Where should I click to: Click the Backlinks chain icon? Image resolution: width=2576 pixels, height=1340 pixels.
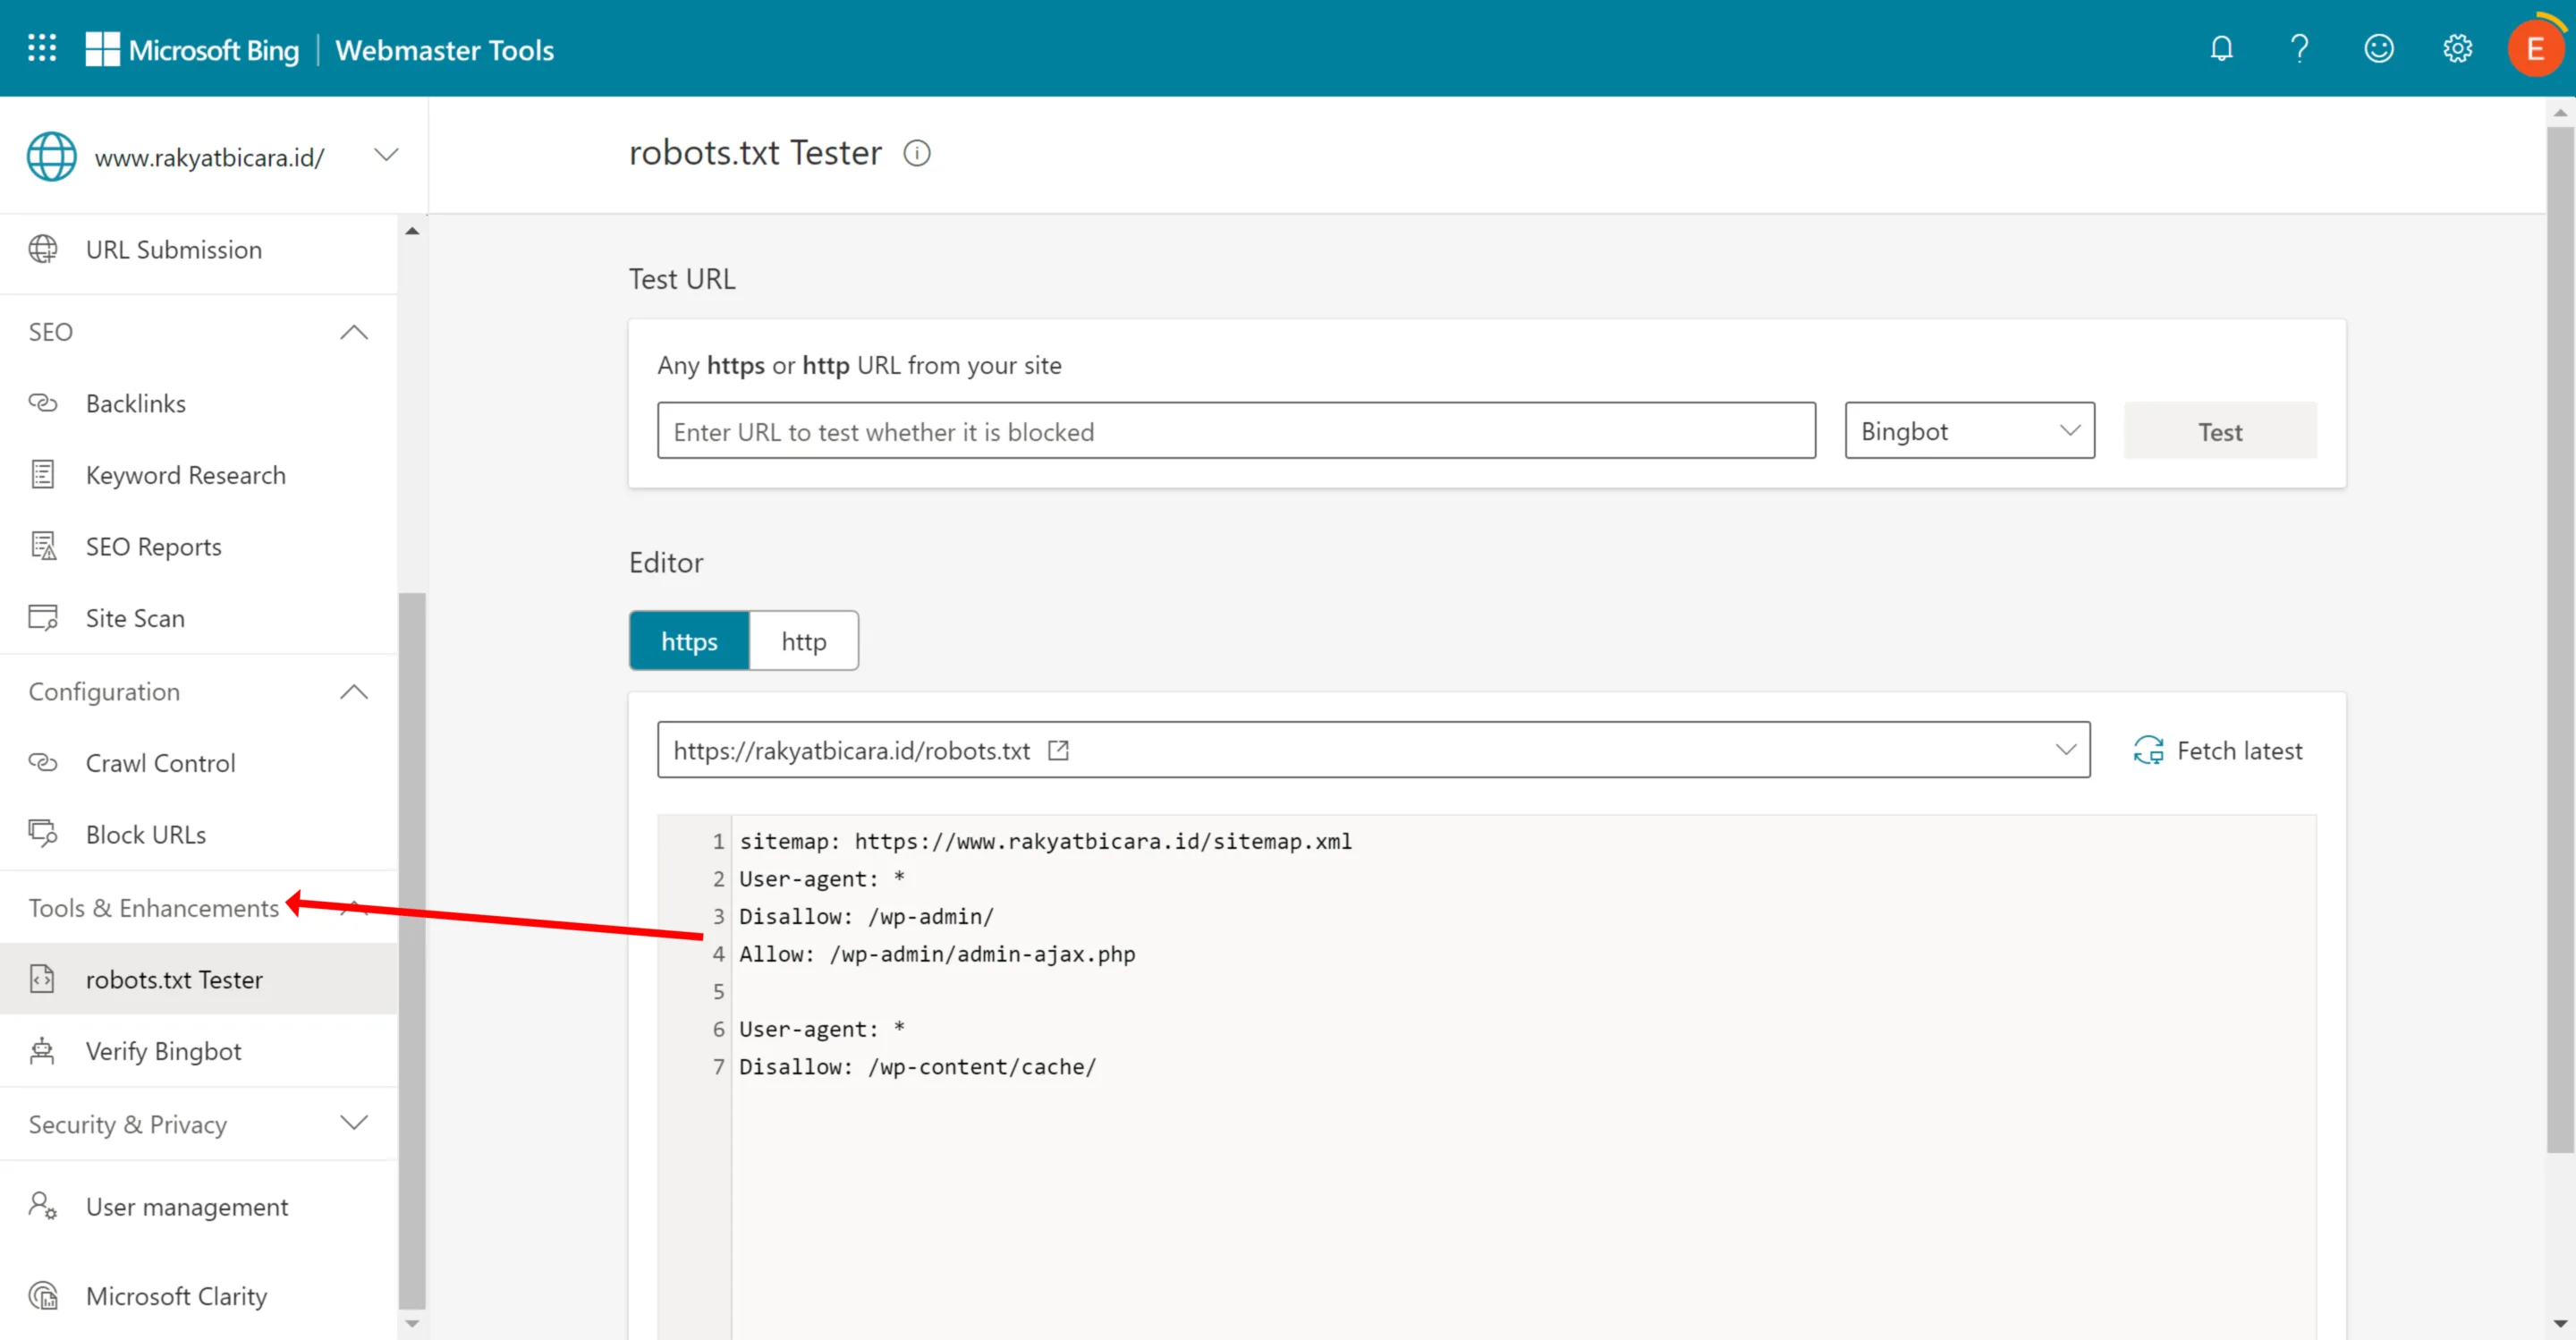43,403
